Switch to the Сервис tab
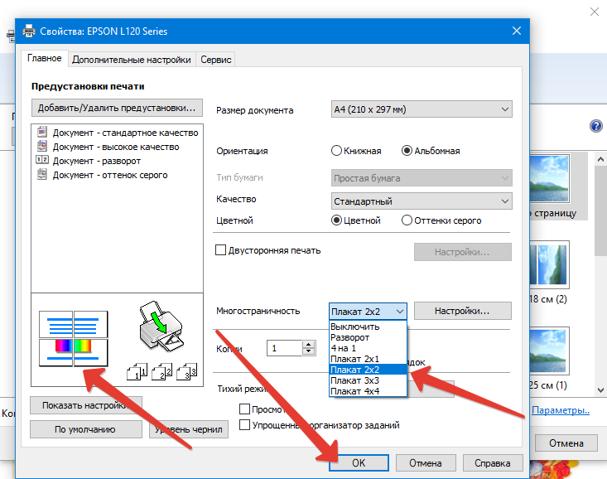Viewport: 607px width, 479px height. (x=215, y=60)
